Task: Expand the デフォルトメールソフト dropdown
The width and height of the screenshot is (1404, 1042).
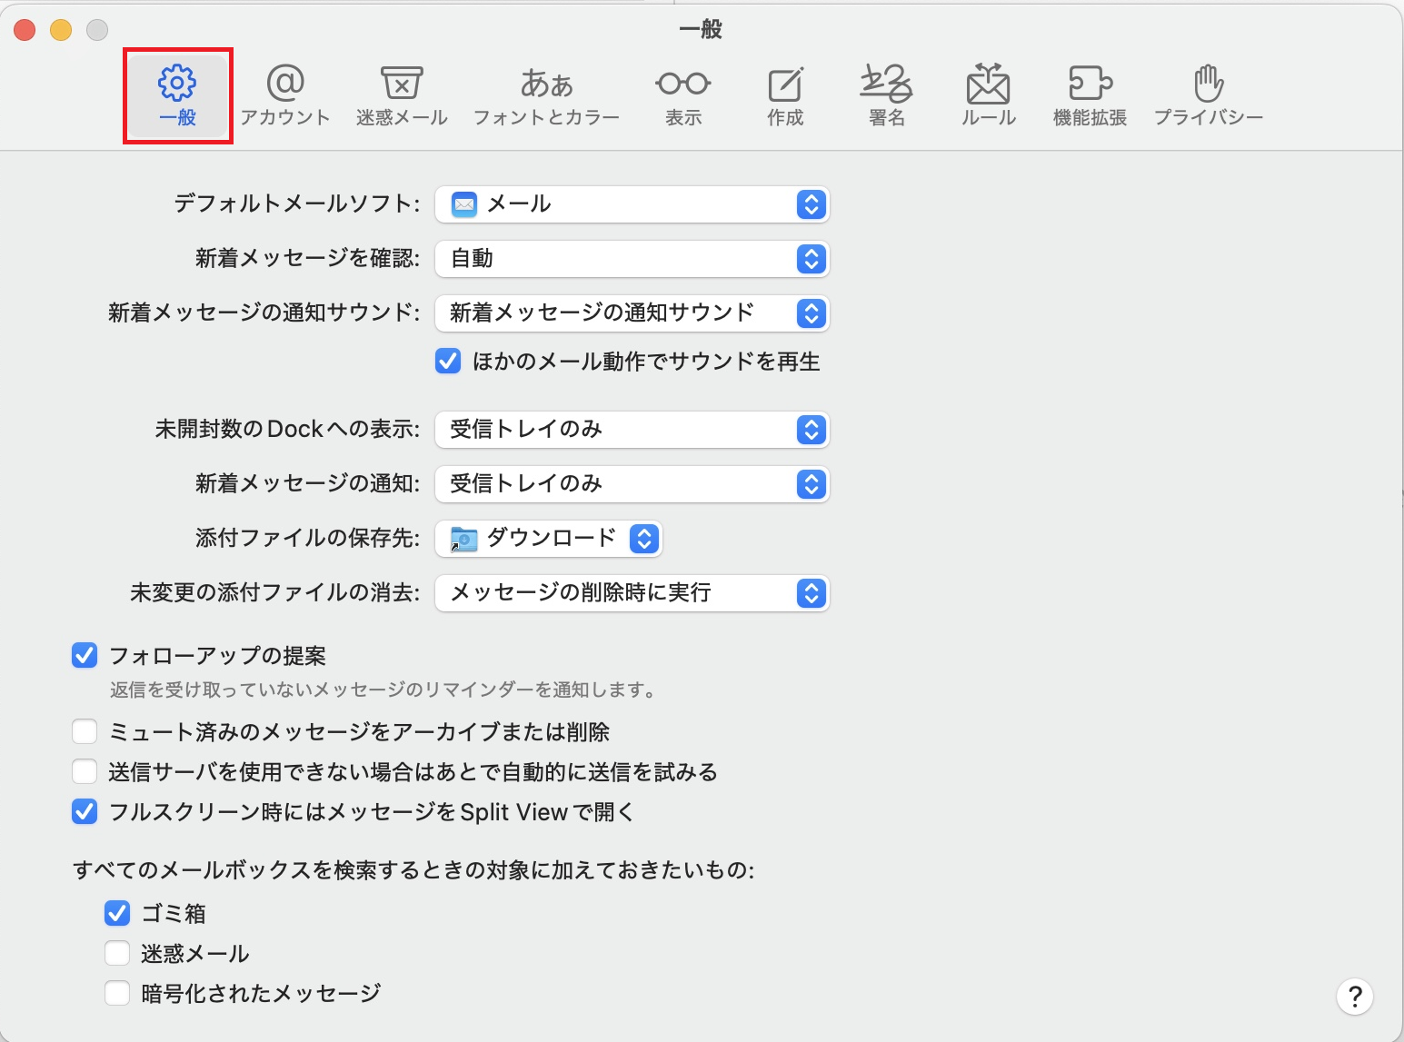Action: point(632,204)
